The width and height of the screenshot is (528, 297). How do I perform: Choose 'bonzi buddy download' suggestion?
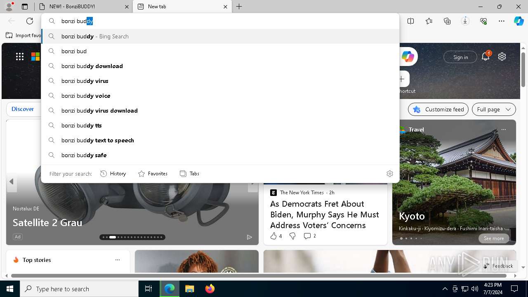(220, 66)
